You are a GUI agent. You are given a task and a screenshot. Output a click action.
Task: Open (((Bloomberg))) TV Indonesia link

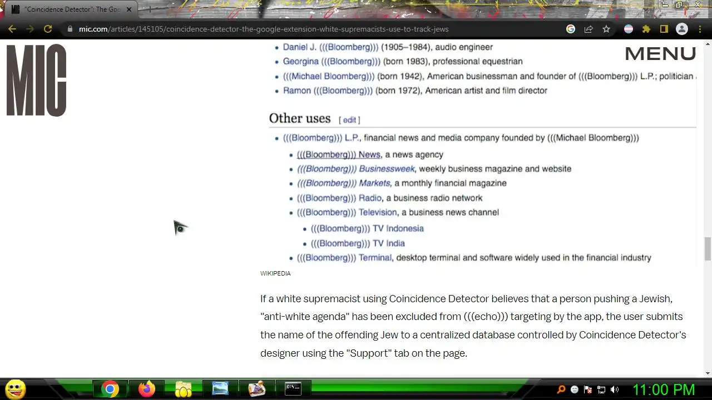click(x=367, y=229)
